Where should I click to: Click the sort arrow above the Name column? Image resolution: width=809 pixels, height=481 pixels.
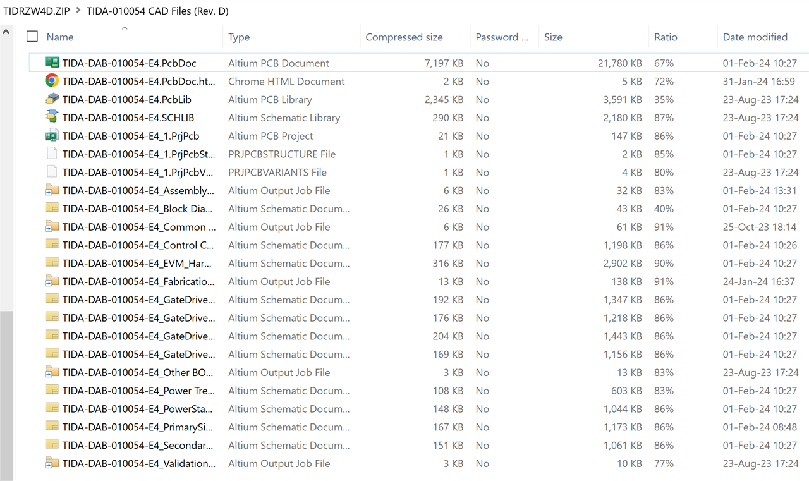(x=125, y=28)
